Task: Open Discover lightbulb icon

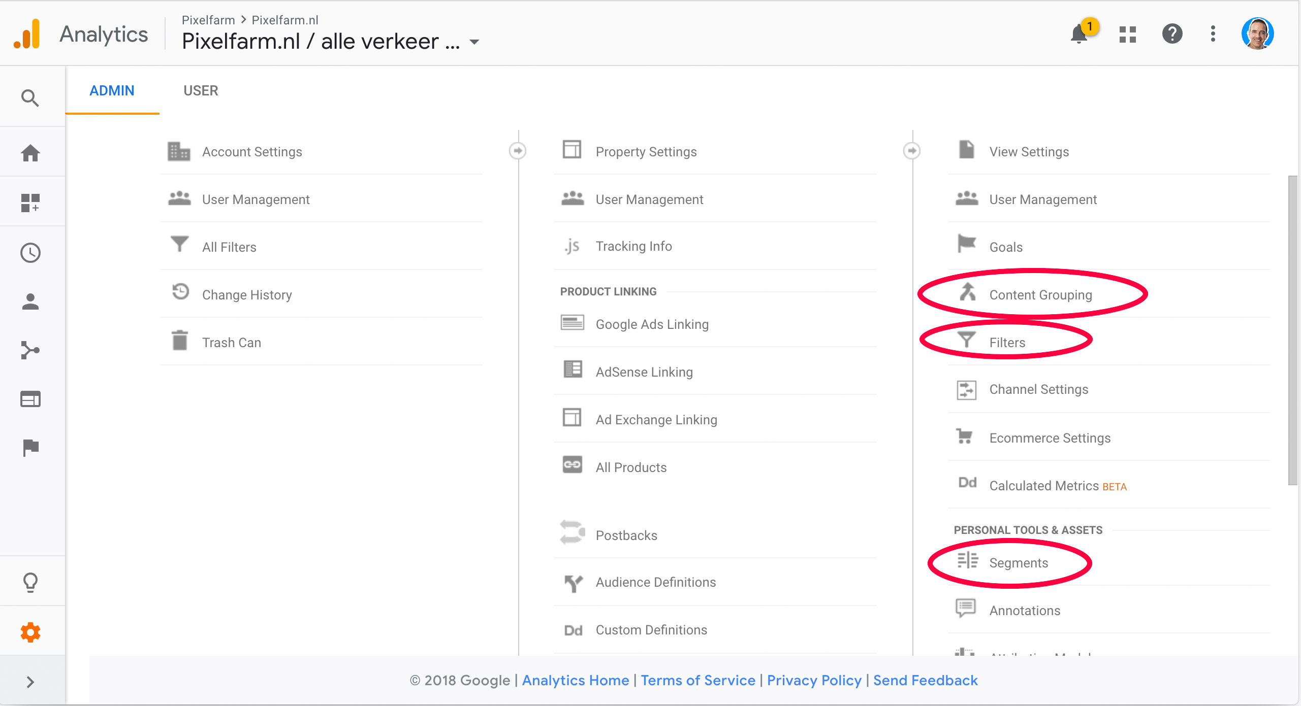Action: pos(30,582)
